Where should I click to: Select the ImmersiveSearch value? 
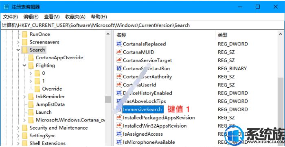point(142,110)
